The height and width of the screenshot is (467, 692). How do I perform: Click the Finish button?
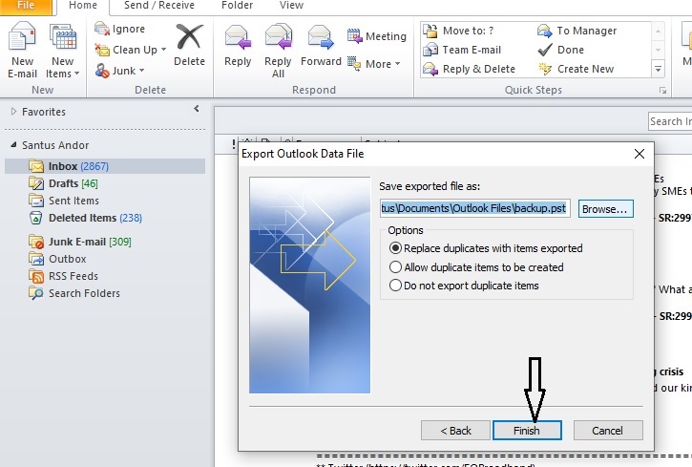[527, 431]
